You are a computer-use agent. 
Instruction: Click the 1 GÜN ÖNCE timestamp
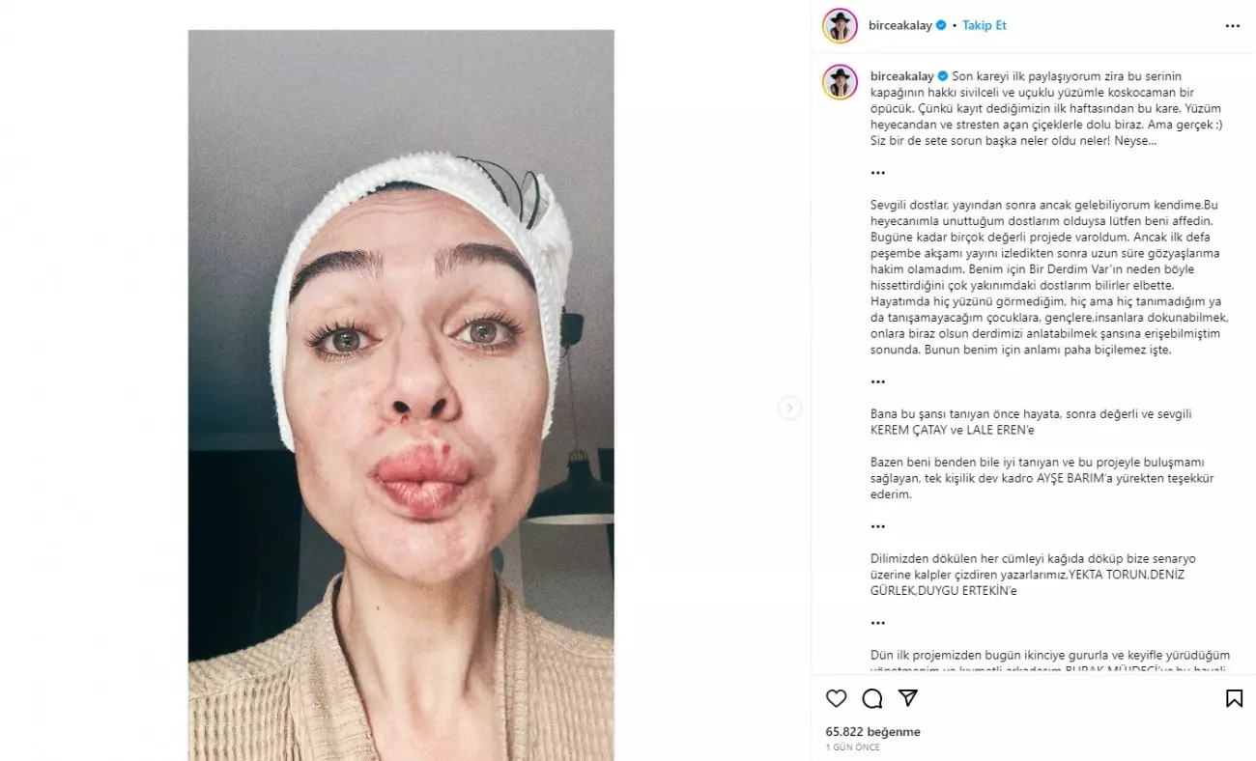point(850,748)
